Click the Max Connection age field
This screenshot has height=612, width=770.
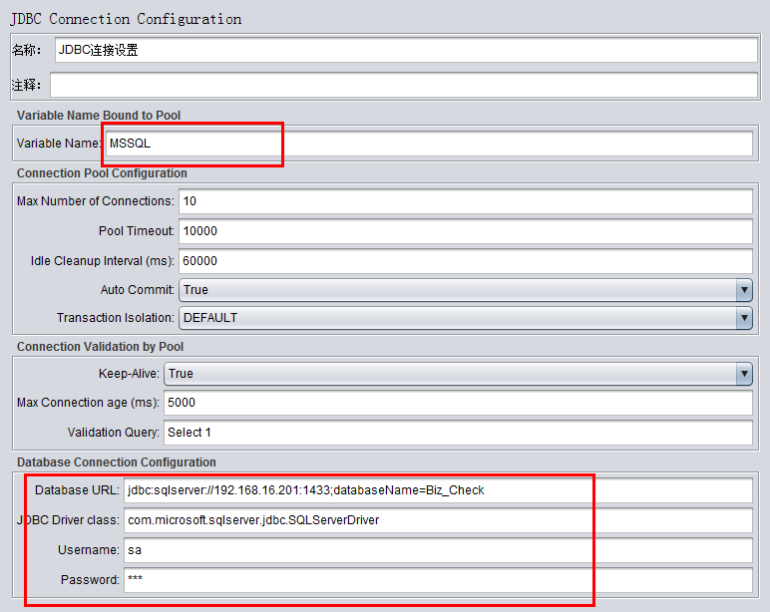click(458, 403)
